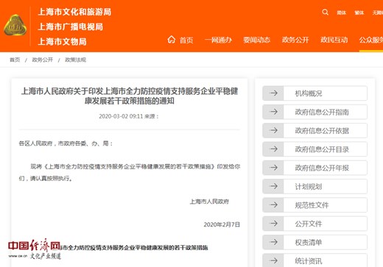
Task: Open the 一网通办 navigation item
Action: 218,40
